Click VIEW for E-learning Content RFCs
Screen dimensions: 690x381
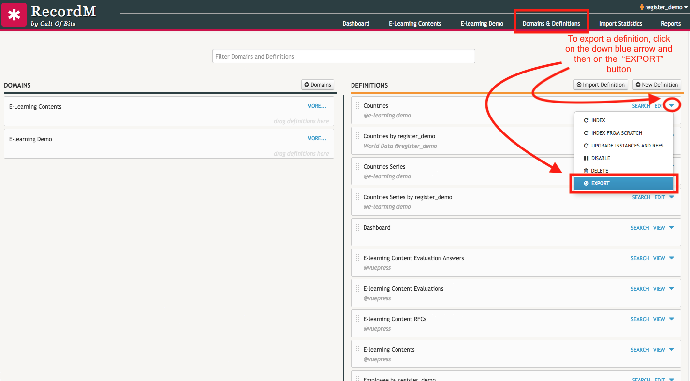point(659,319)
